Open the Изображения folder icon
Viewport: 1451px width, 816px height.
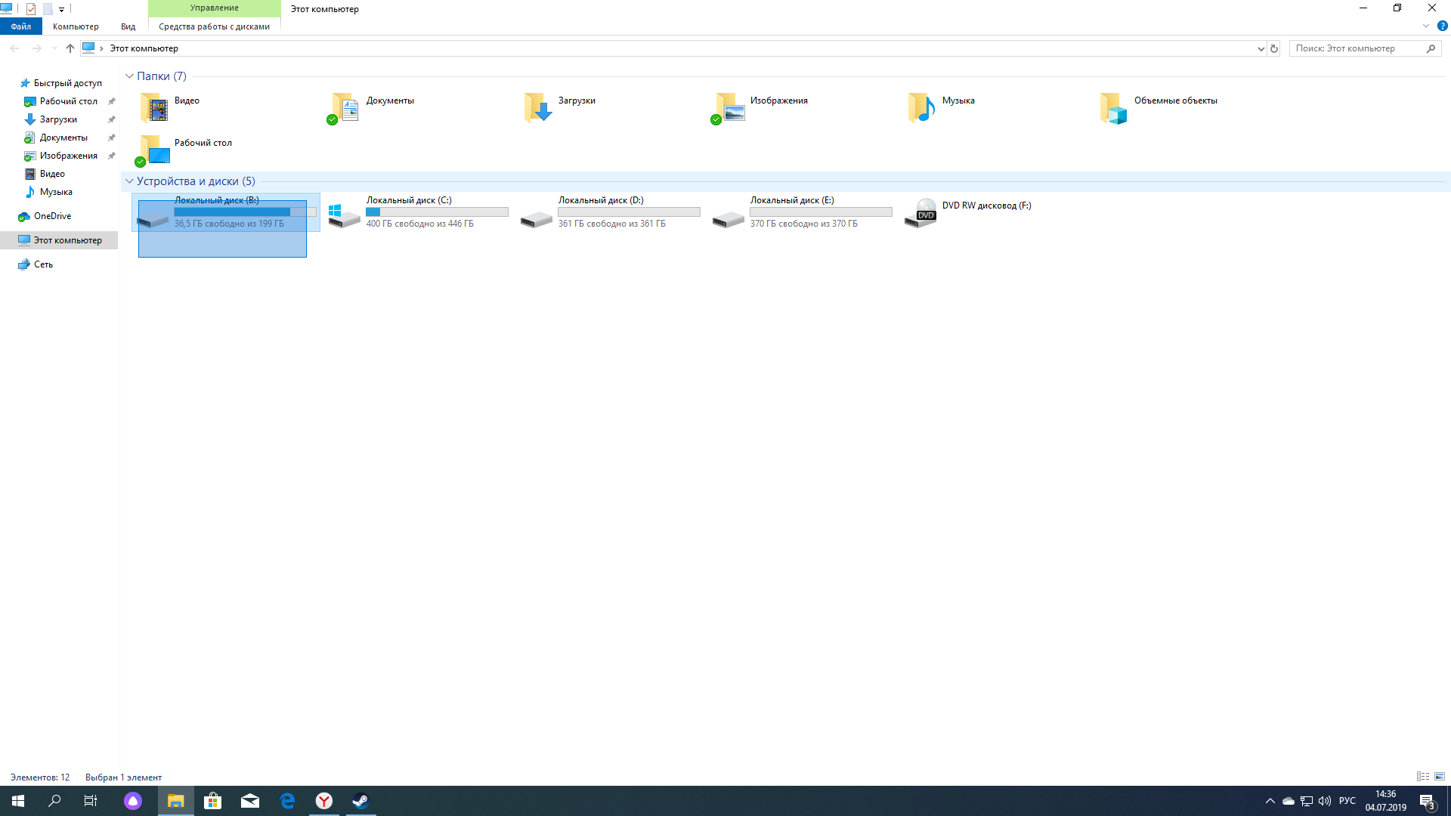[729, 108]
